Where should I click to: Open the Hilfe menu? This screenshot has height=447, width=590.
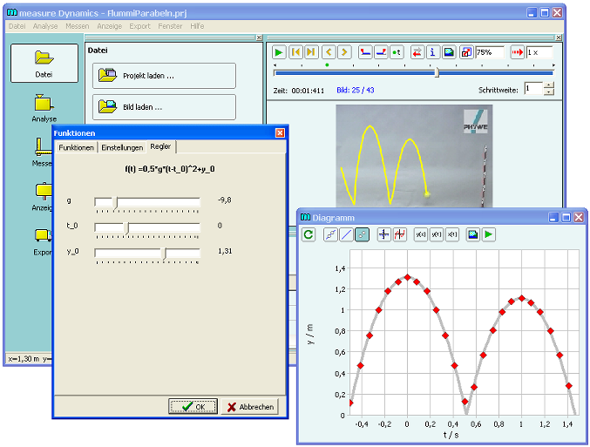197,26
